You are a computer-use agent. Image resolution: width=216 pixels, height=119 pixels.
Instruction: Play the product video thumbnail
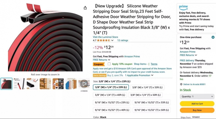84,84
